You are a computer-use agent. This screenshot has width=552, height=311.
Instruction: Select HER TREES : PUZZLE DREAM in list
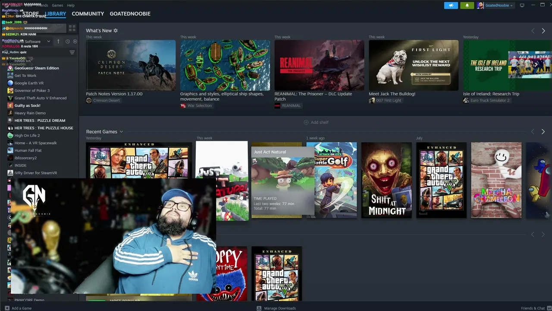40,121
